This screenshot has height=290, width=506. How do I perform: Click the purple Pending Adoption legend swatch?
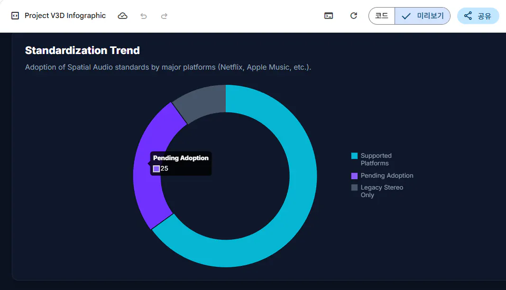coord(354,176)
